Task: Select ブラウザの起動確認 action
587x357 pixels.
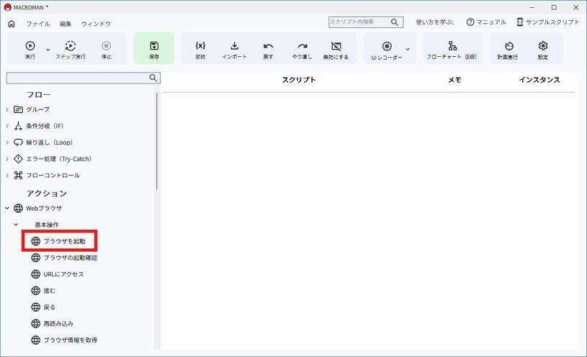Action: point(64,258)
